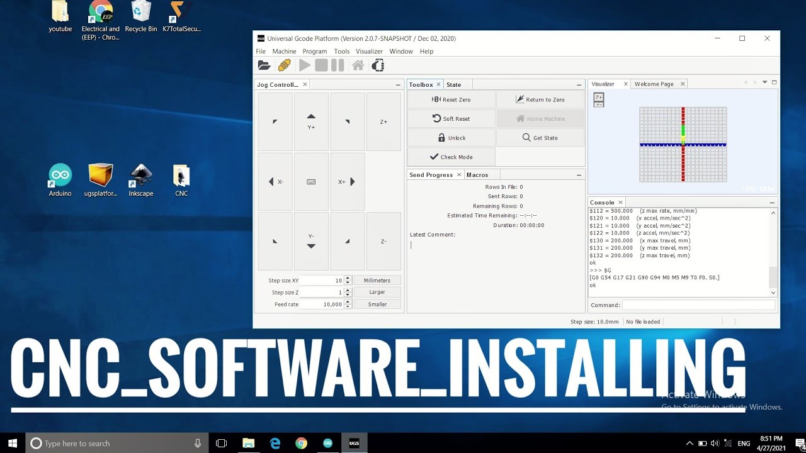This screenshot has height=453, width=806.
Task: Click Console scrollbar down arrow
Action: click(774, 293)
